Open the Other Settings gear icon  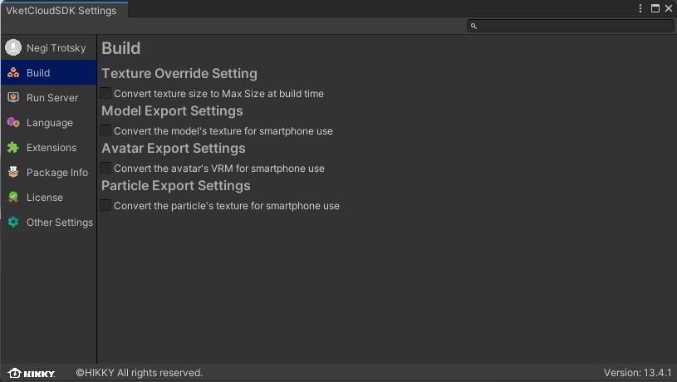12,223
